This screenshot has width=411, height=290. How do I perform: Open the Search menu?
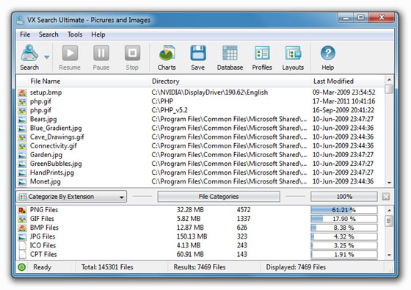48,35
